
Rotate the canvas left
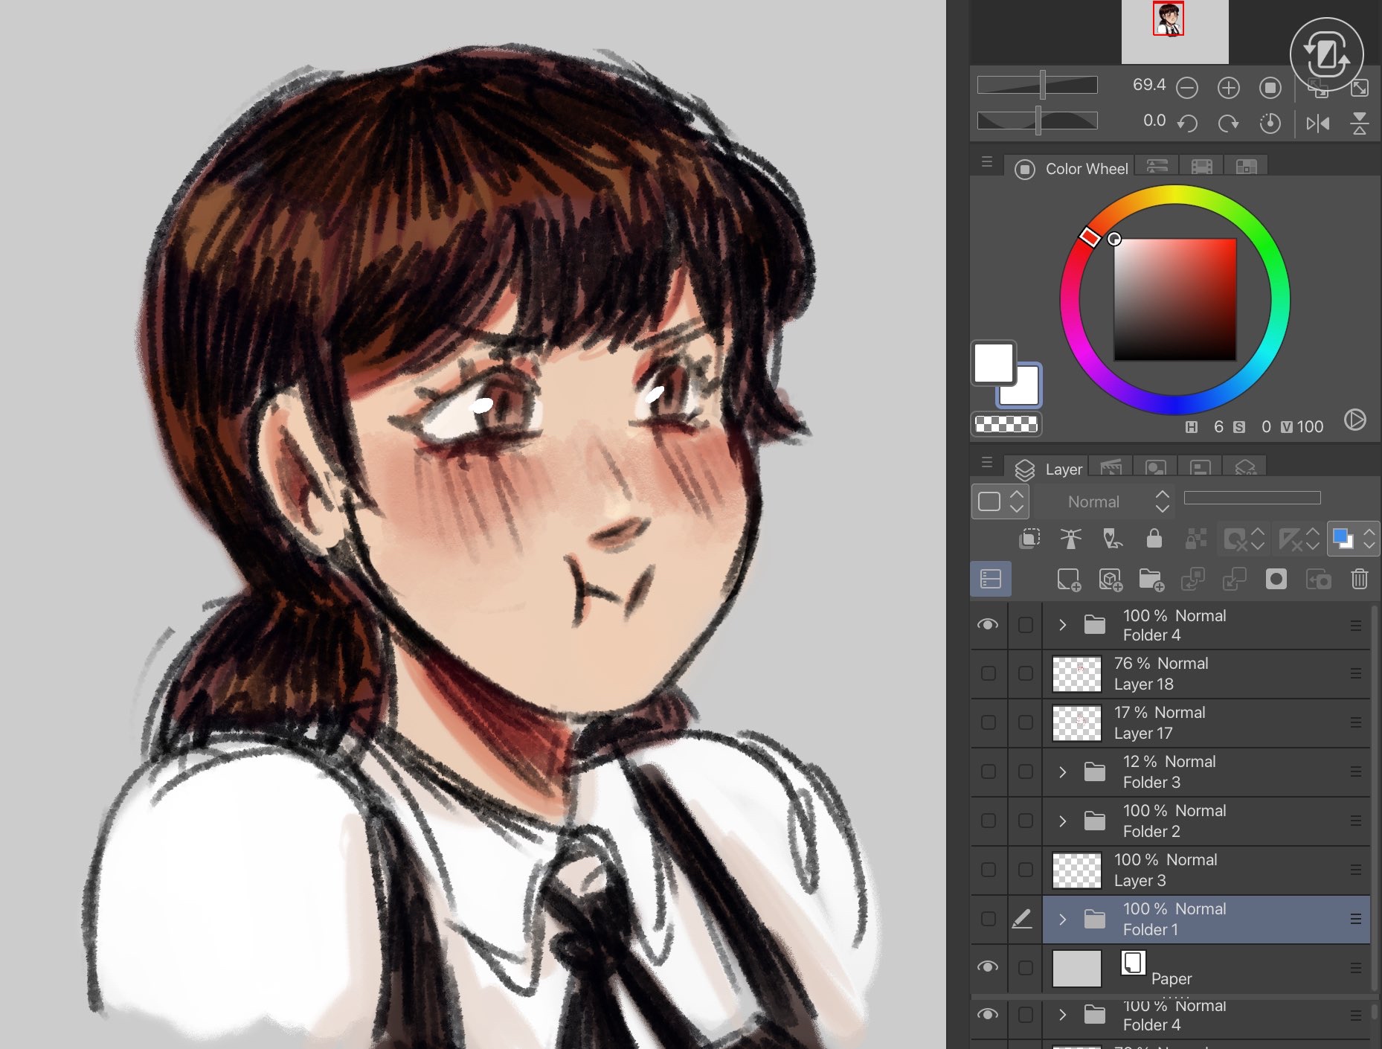(1187, 123)
